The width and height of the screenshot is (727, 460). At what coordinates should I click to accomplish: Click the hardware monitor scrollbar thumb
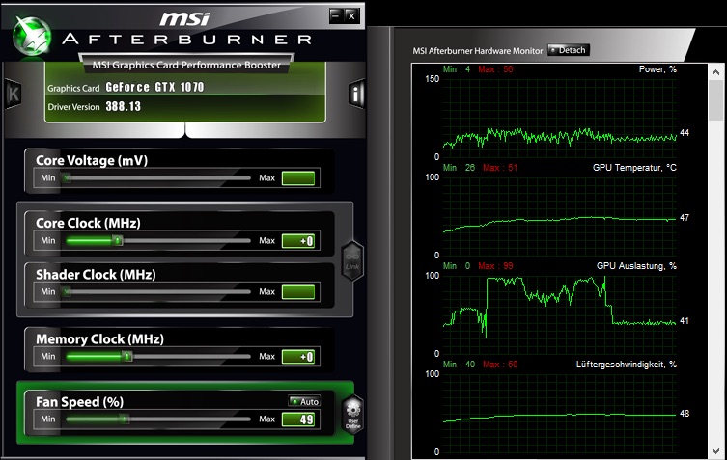click(715, 100)
